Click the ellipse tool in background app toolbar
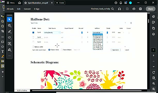This screenshot has width=158, height=93. pos(3,47)
